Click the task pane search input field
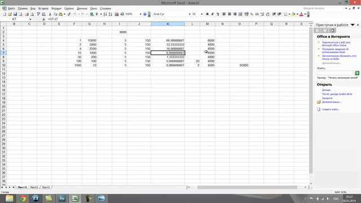 click(x=335, y=73)
